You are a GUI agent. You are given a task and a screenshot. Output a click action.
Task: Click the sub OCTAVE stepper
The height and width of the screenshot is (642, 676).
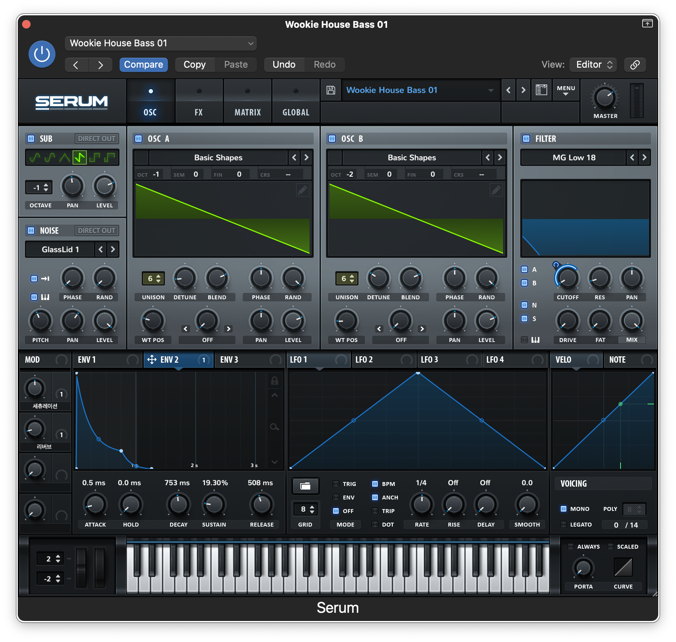[39, 188]
